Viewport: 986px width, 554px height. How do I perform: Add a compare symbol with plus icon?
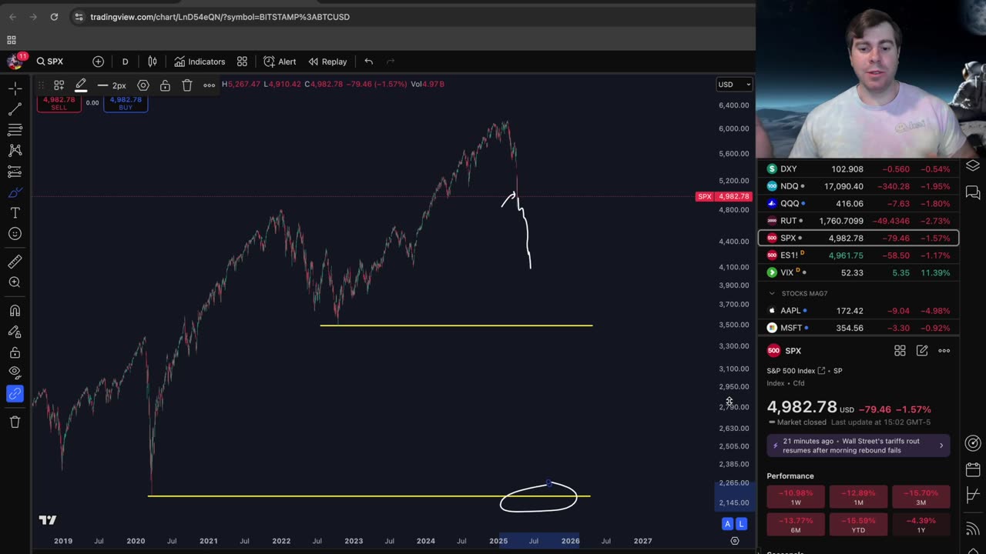coord(98,62)
